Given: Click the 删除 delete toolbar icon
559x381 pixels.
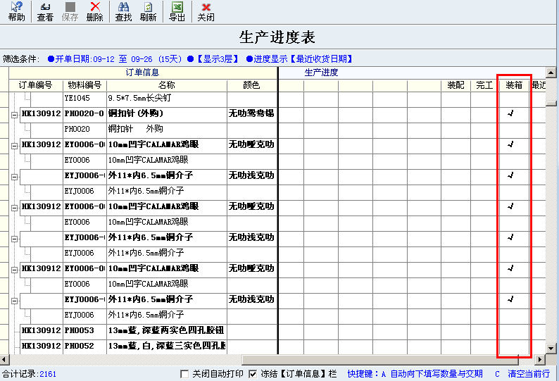Looking at the screenshot, I should (x=95, y=11).
